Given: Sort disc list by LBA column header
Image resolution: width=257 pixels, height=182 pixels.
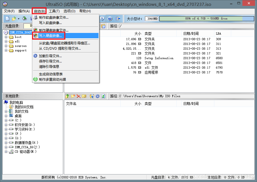Looking at the screenshot, I should point(222,33).
